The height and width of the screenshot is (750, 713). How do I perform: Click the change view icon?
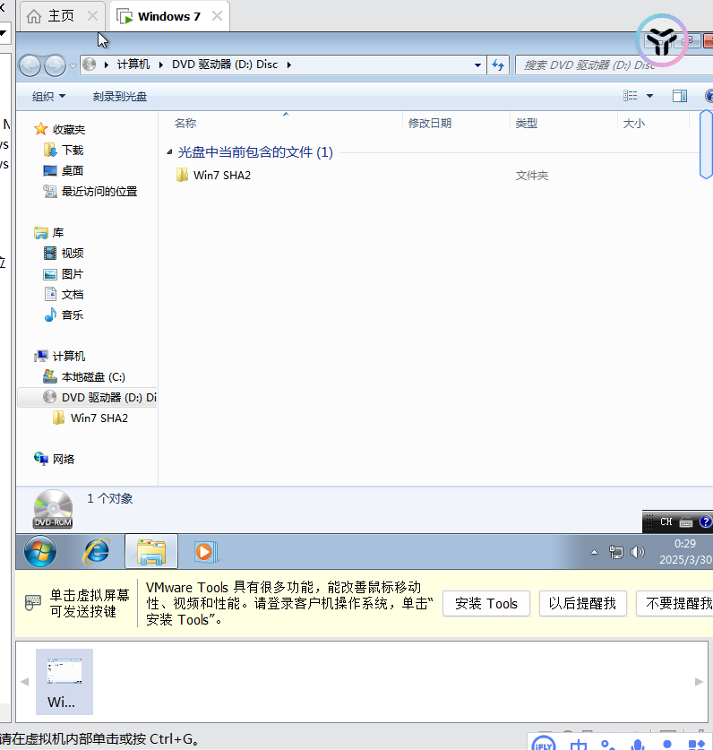(x=631, y=96)
